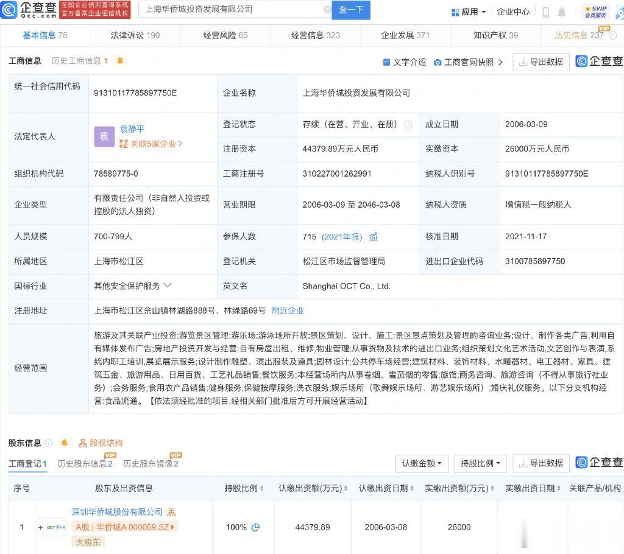
Task: Select 工商注册号 value 310227001262991
Action: point(336,174)
